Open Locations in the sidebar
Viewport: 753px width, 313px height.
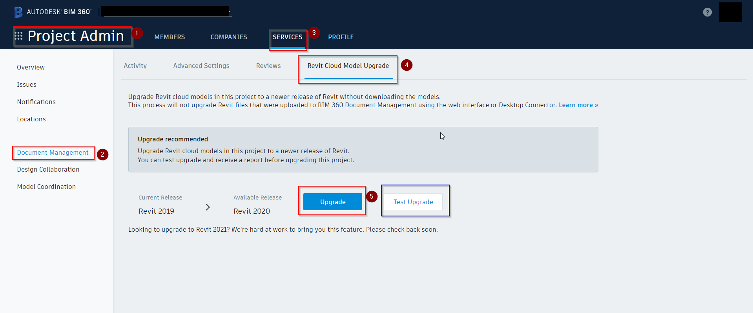click(31, 119)
